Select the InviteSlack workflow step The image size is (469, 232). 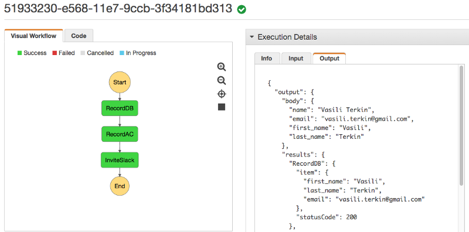click(120, 160)
